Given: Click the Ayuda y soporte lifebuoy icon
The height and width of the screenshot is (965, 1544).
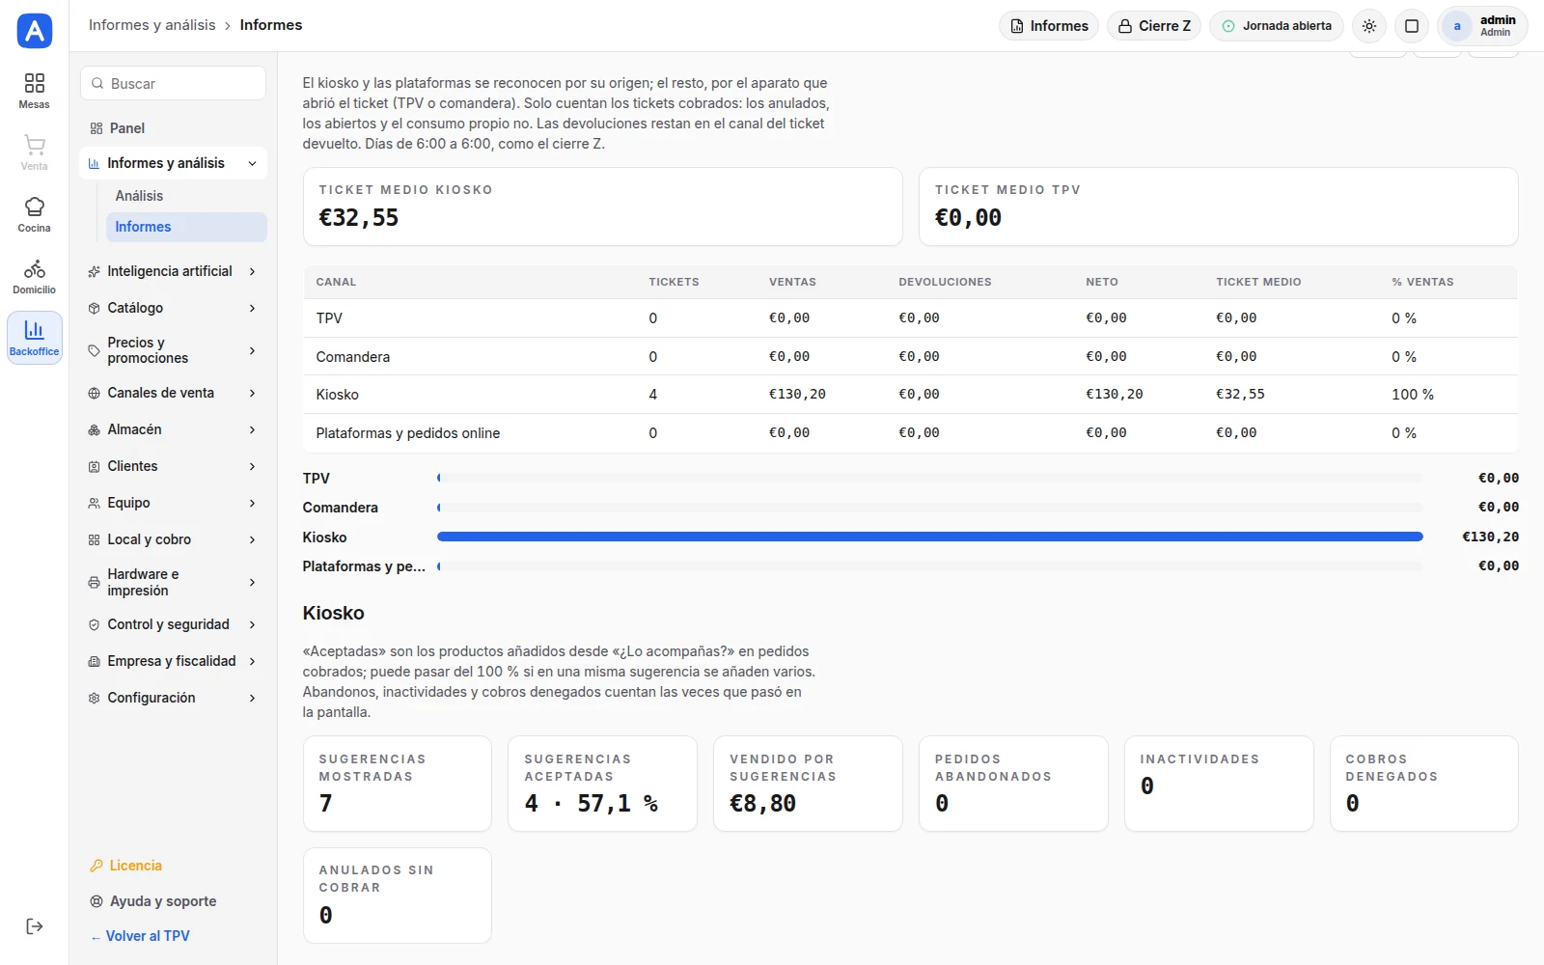Looking at the screenshot, I should click(x=96, y=901).
